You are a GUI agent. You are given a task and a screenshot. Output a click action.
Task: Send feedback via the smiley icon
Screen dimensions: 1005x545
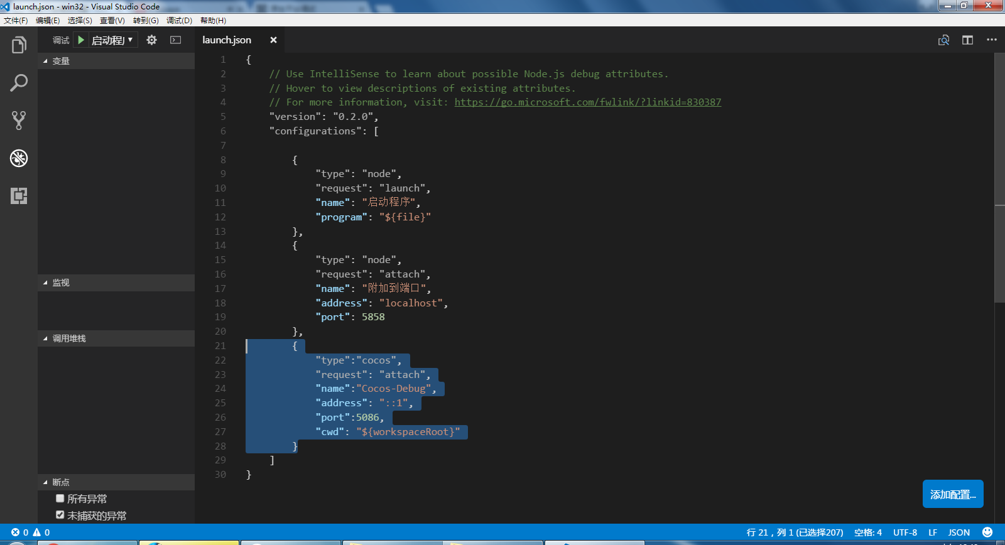pos(987,532)
